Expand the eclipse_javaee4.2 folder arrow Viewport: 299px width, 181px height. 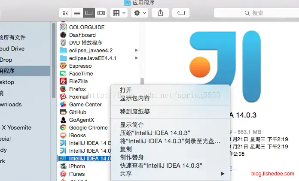tap(137, 51)
